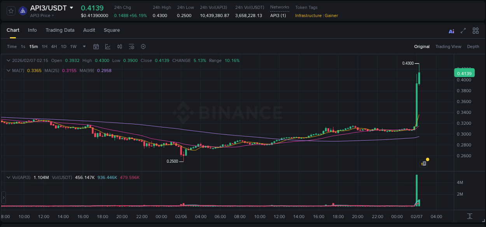Open the API3/USDT pair selector dropdown
This screenshot has height=227, width=486.
(72, 8)
